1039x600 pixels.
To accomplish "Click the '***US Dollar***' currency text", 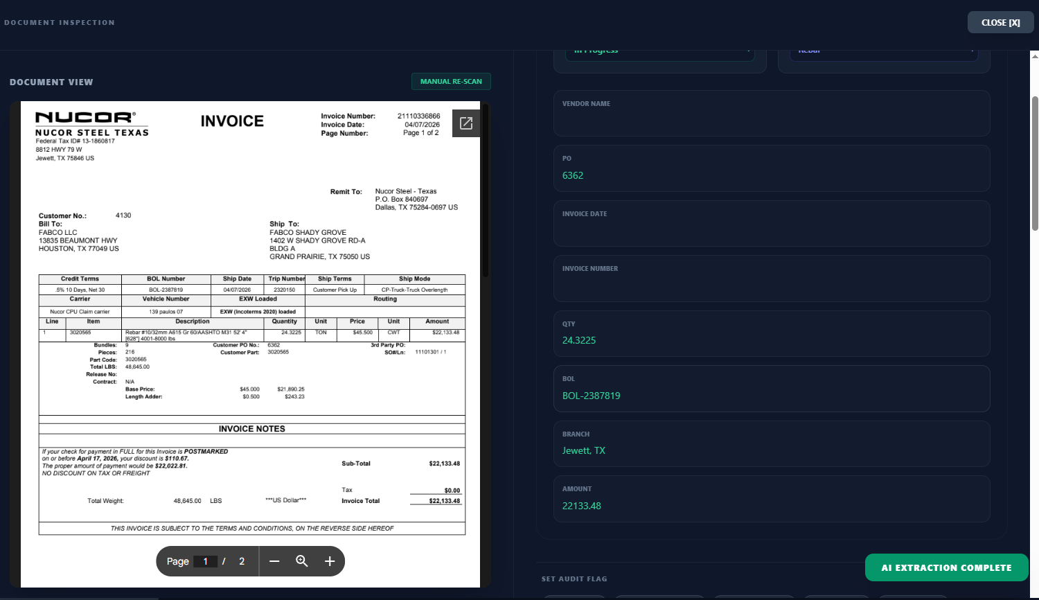I will 286,500.
